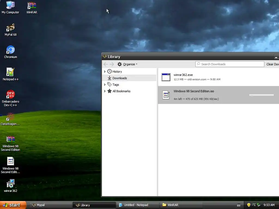Open the Organize gear menu

(128, 64)
